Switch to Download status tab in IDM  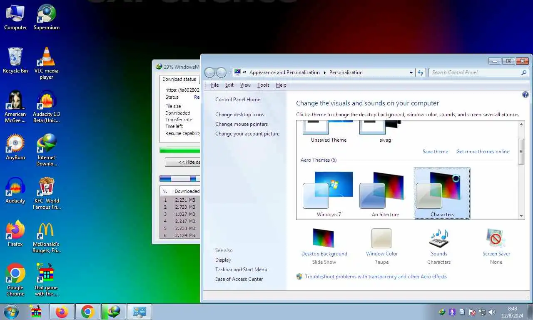click(x=179, y=79)
